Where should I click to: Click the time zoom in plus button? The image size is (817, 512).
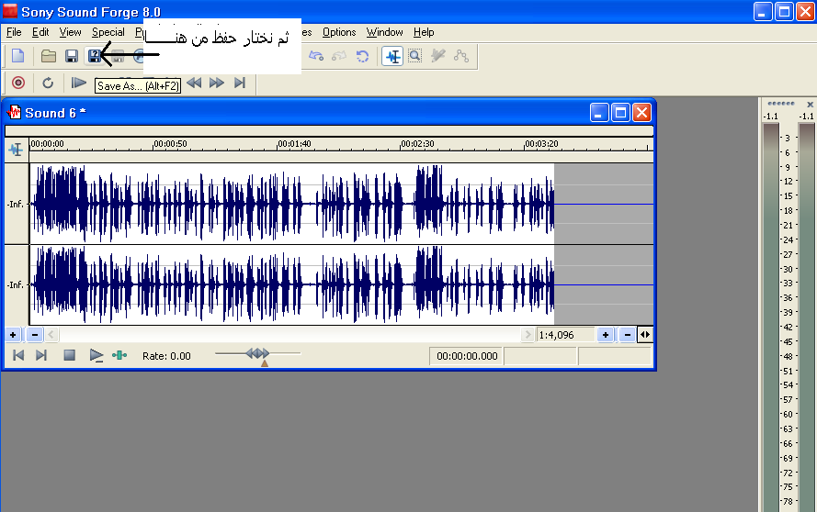click(x=606, y=335)
